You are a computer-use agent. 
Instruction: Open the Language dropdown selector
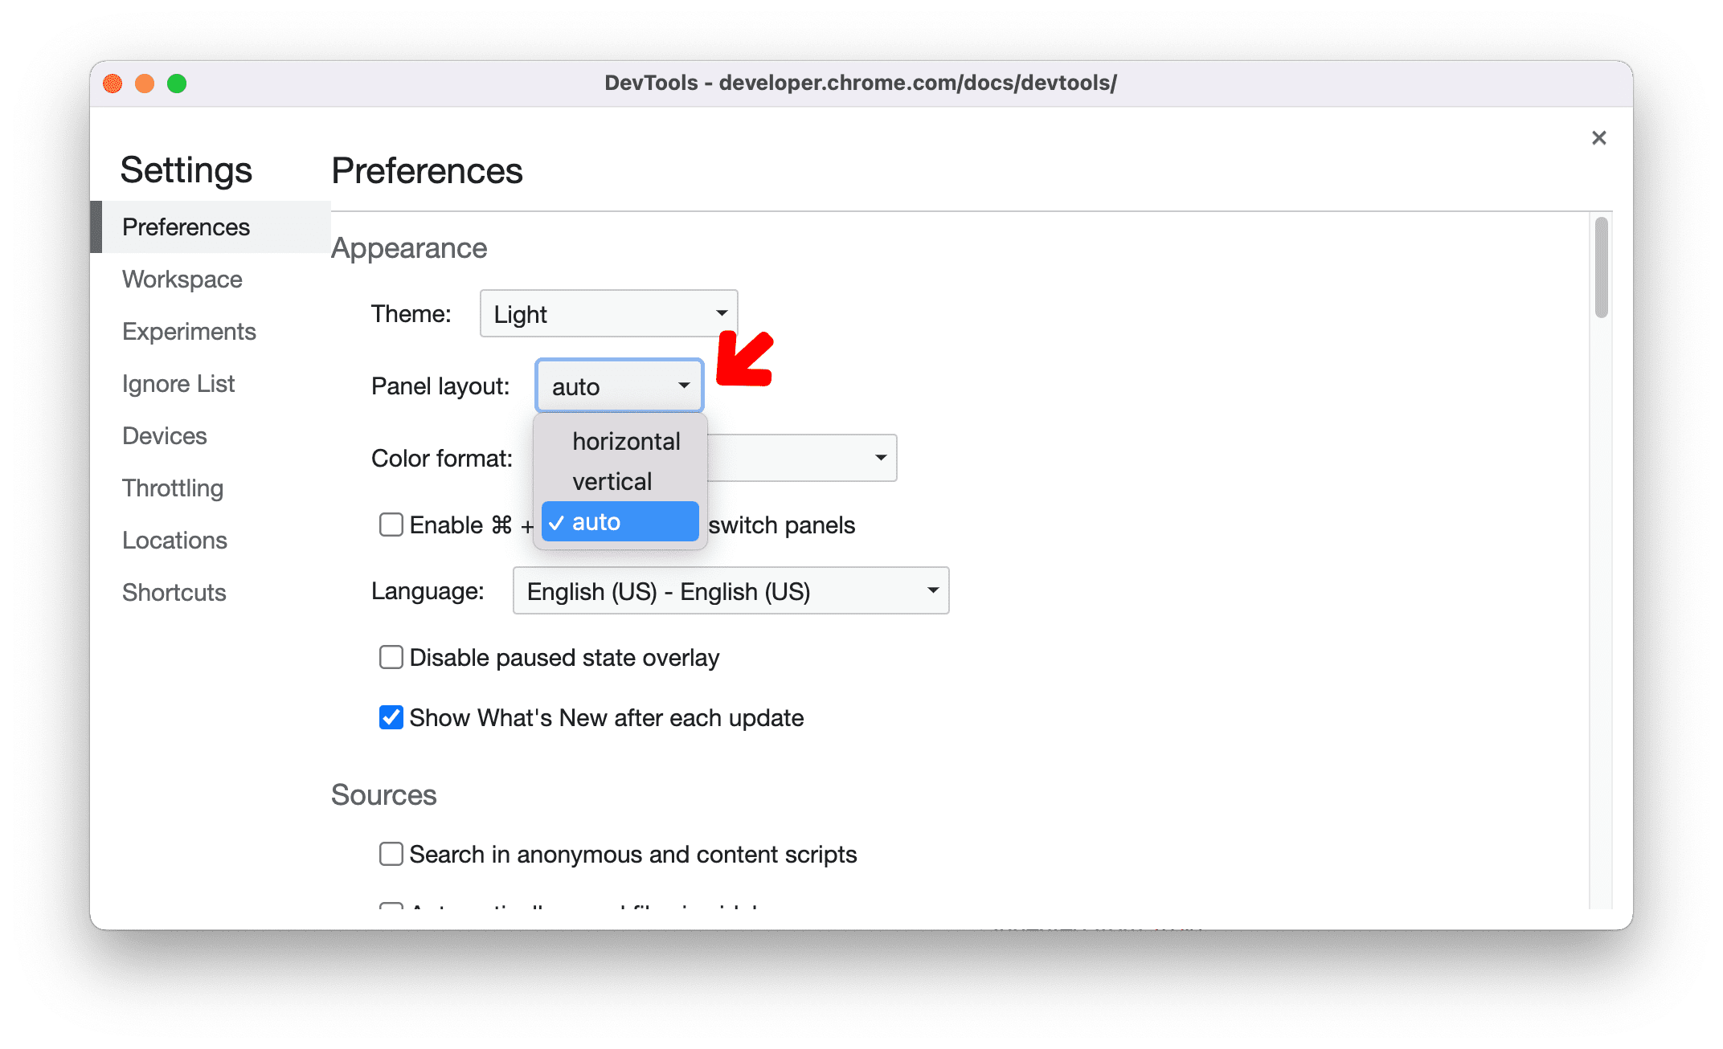[729, 591]
